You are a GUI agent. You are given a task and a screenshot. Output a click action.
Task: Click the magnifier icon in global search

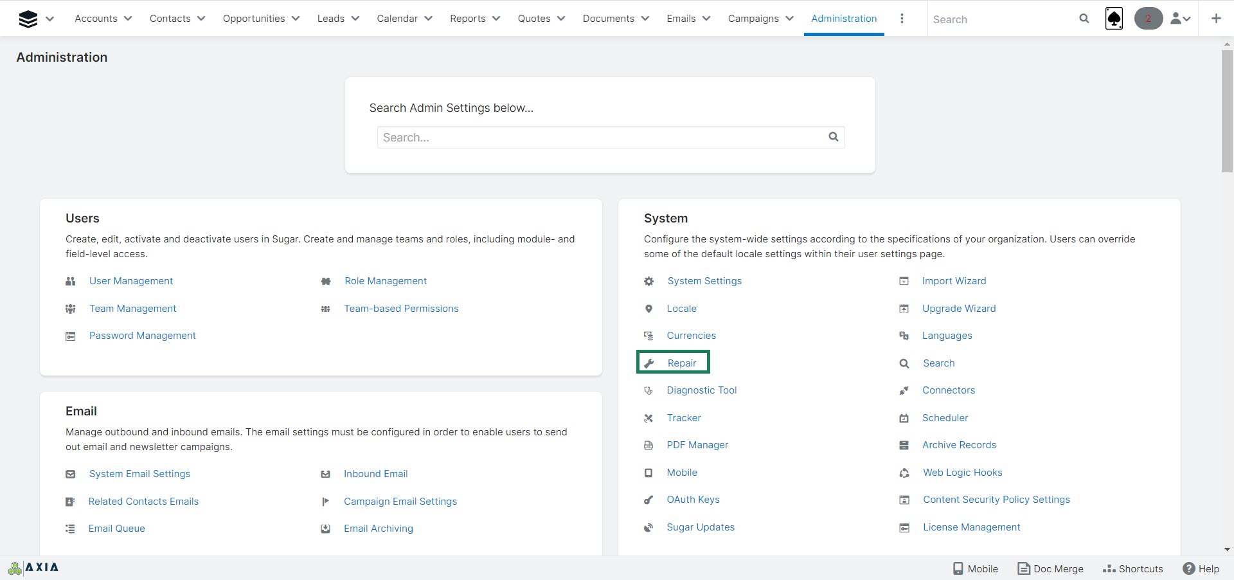(1084, 19)
